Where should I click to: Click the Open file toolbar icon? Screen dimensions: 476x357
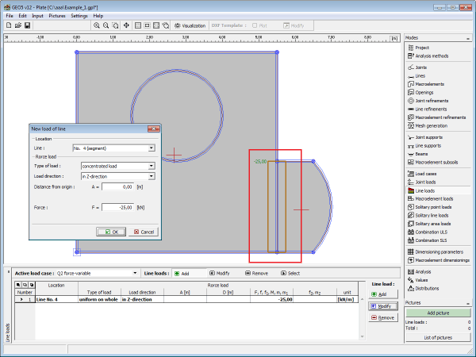(18, 25)
